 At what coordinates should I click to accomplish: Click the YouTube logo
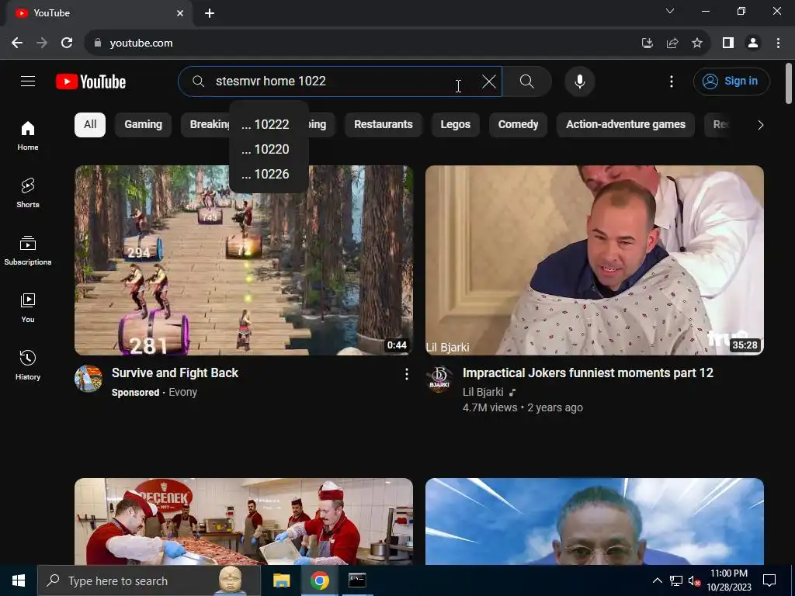(91, 81)
